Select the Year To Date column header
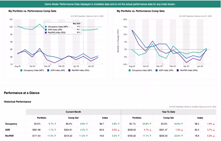 [169, 112]
